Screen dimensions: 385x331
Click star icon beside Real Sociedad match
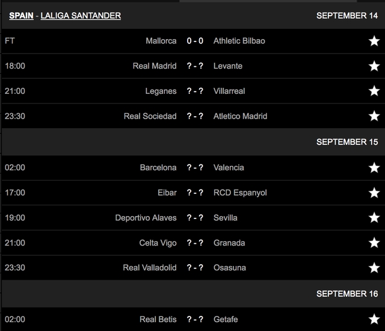tap(374, 116)
